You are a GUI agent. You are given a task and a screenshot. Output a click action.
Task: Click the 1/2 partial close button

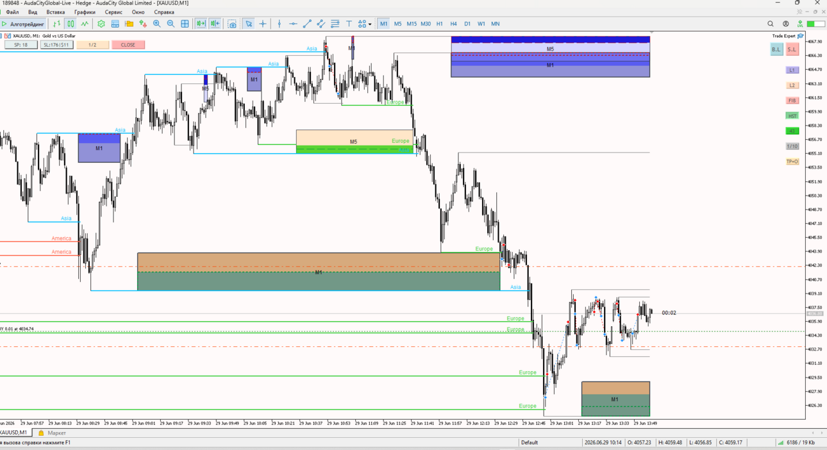(92, 45)
